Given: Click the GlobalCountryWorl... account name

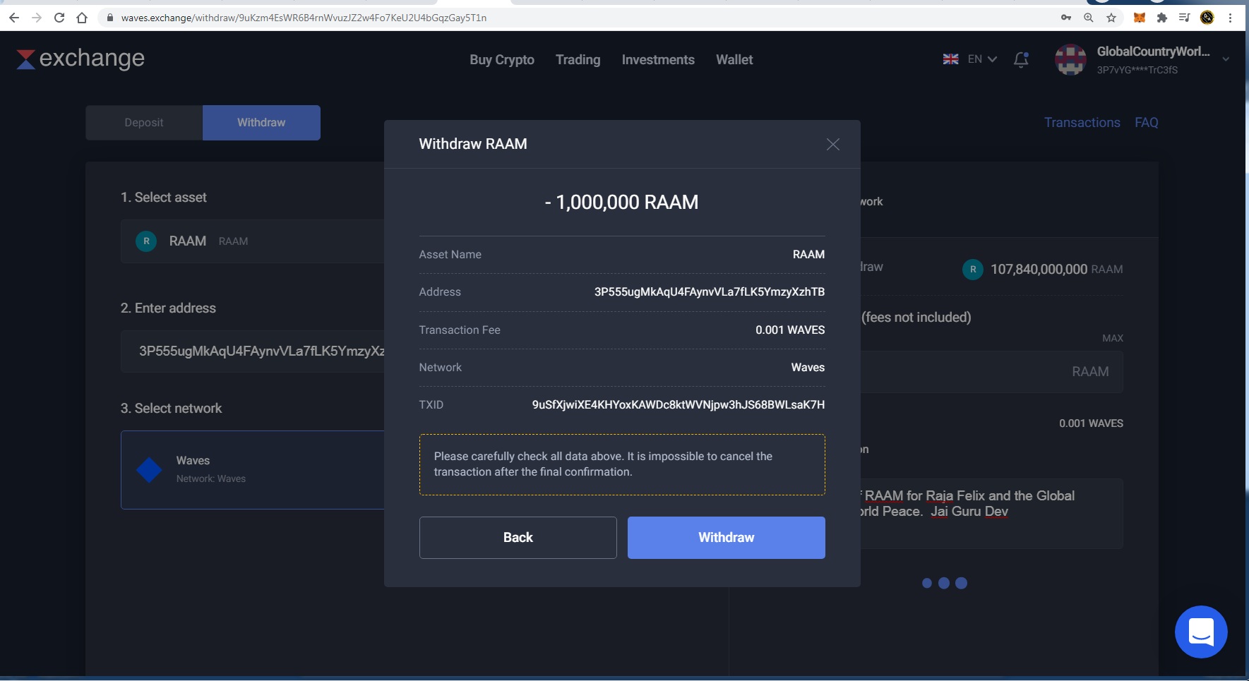Looking at the screenshot, I should [1153, 51].
